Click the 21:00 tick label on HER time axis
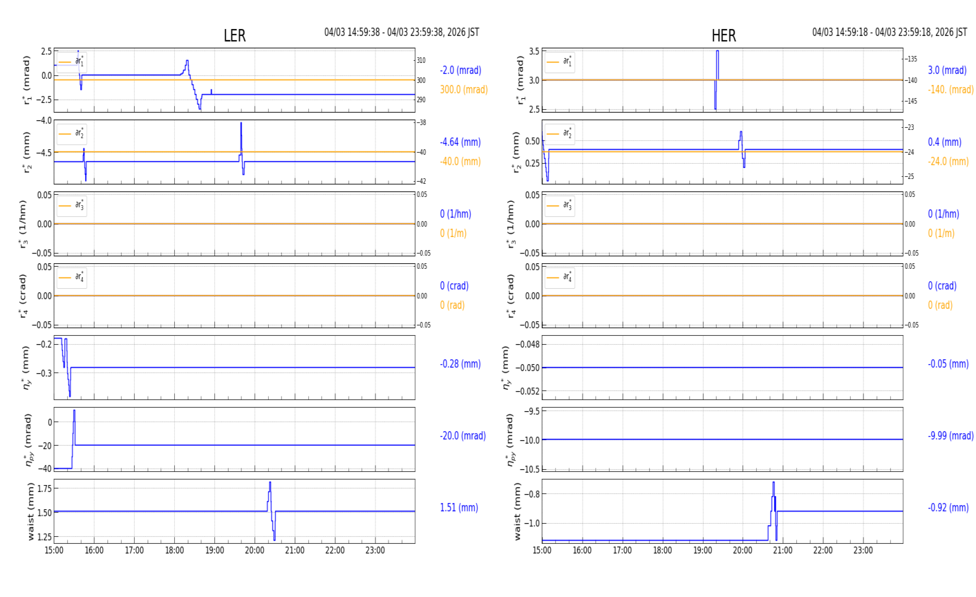The width and height of the screenshot is (976, 597). 782,551
